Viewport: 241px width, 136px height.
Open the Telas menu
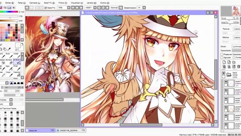pyautogui.click(x=22, y=3)
